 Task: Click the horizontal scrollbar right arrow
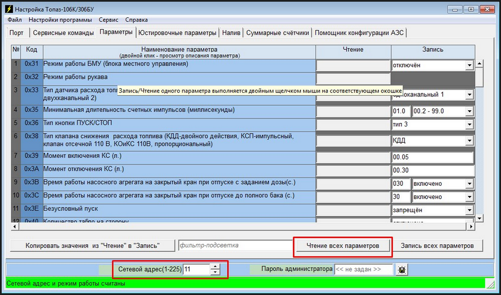click(x=471, y=227)
